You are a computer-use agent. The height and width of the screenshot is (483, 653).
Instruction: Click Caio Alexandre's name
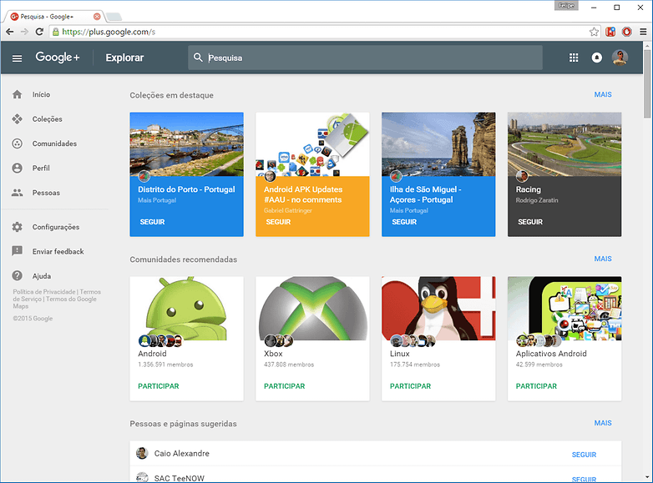tap(181, 454)
